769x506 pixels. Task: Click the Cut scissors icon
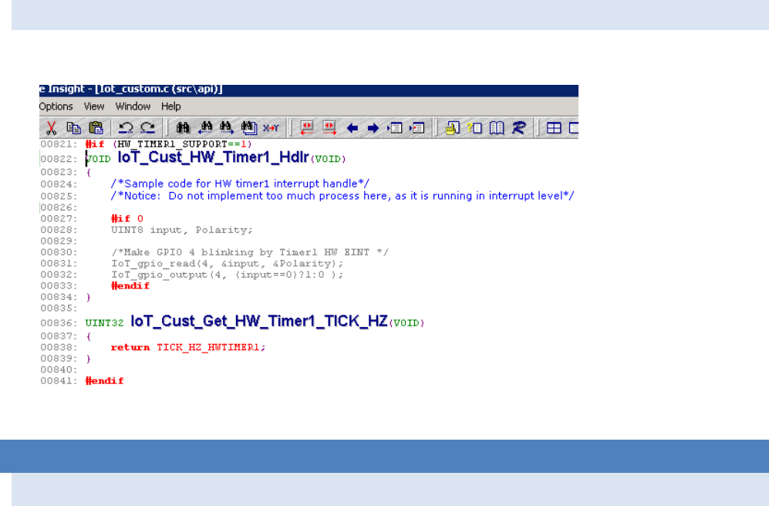click(x=50, y=128)
